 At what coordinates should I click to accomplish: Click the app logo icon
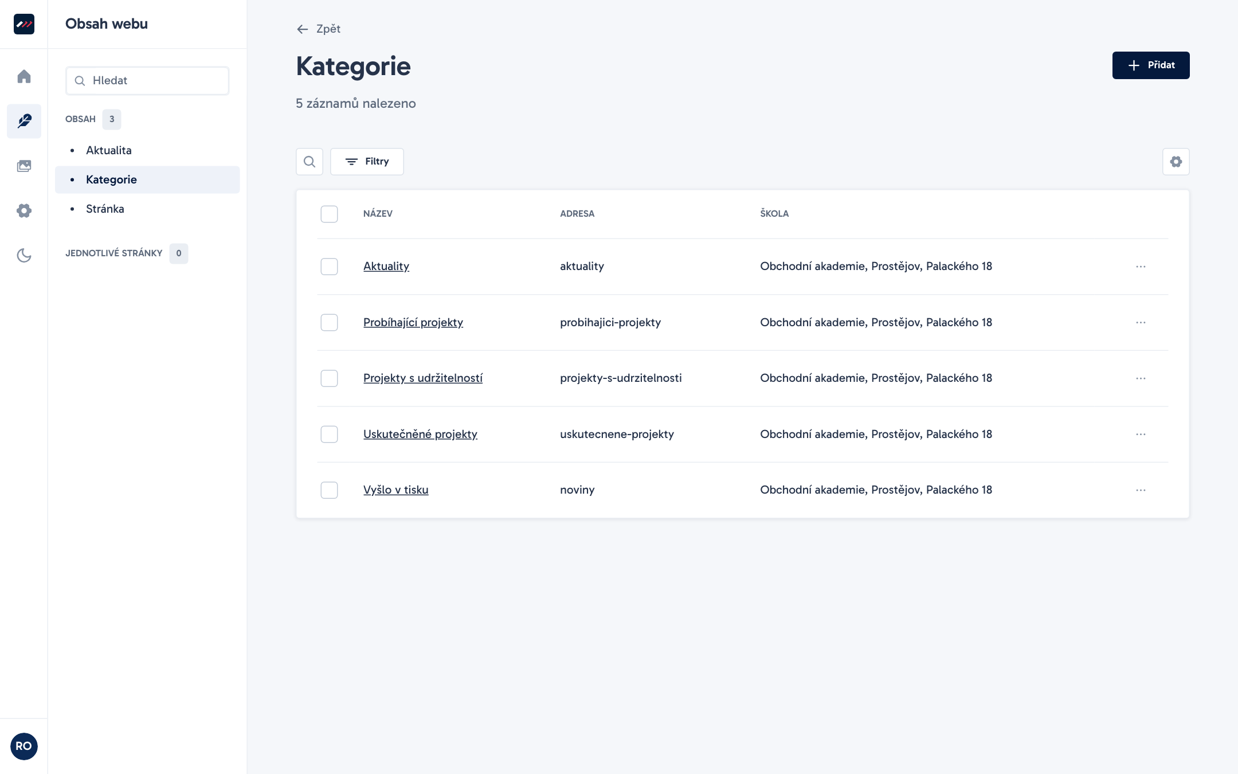(24, 24)
